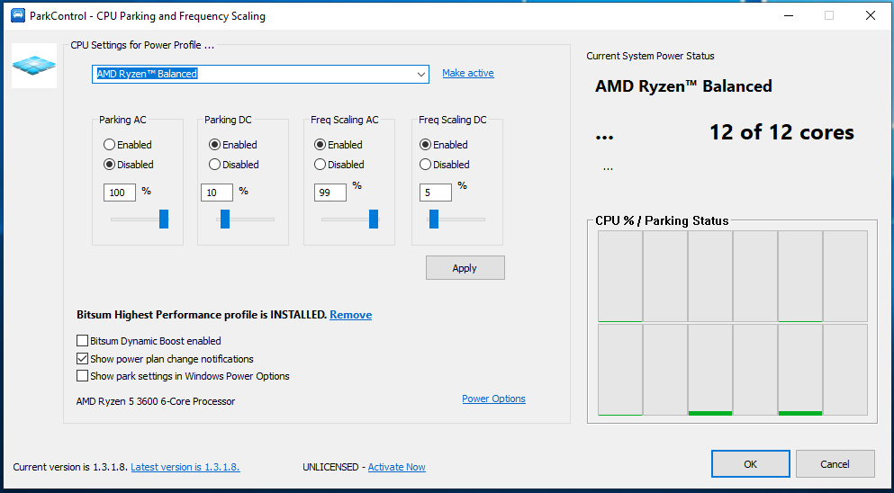Click the Latest version is 1.3.1.8 link
Screen dimensions: 894x493
tap(185, 467)
